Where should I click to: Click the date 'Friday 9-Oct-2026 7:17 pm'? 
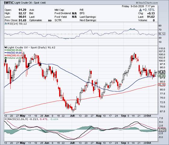click(x=138, y=6)
